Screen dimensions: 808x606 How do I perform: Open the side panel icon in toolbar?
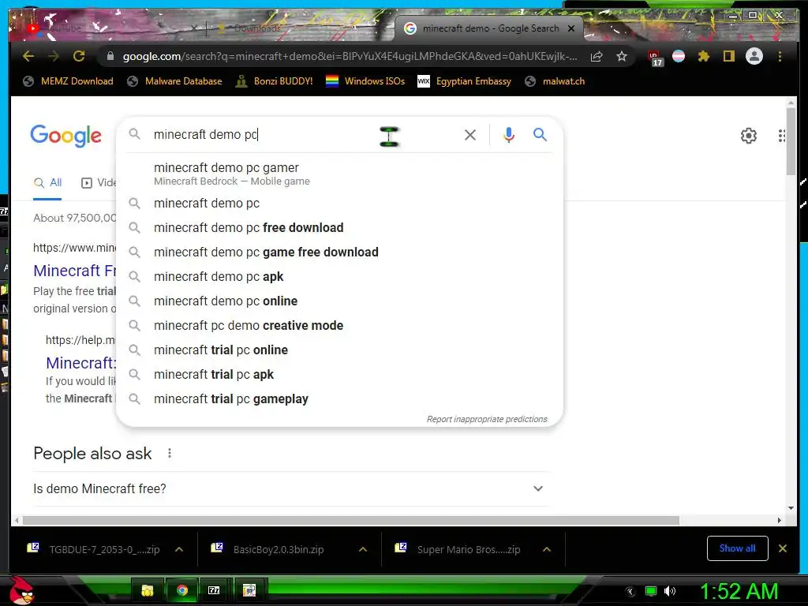click(728, 56)
